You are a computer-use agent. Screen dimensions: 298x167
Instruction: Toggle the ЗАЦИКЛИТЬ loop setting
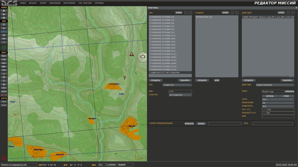278,106
